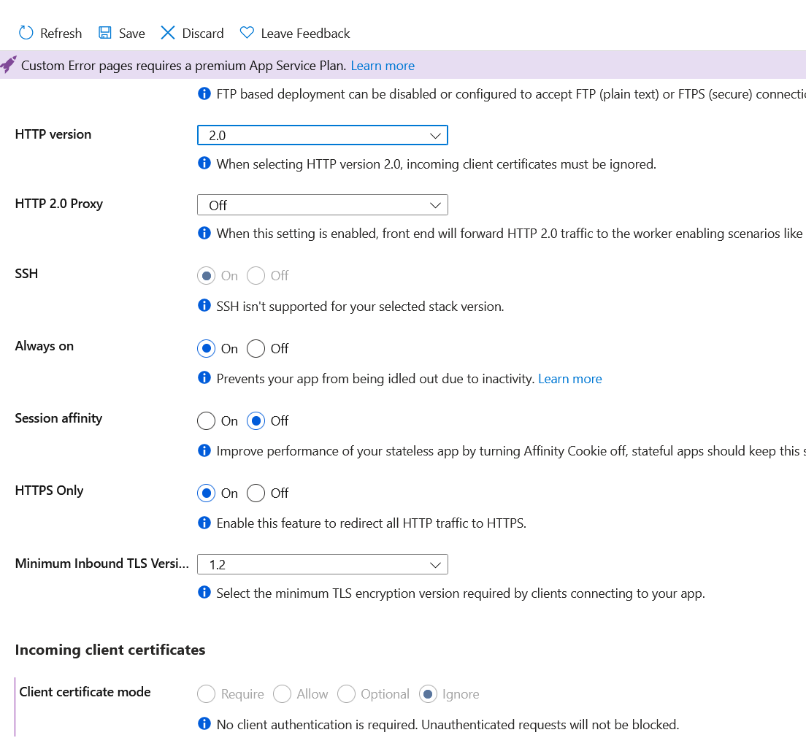Click the Client certificate mode label
Screen dimensions: 806x746
[x=85, y=691]
